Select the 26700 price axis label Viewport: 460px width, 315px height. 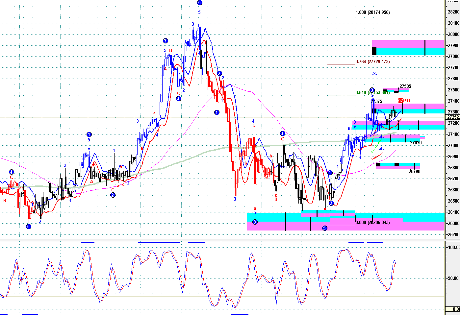coord(454,179)
